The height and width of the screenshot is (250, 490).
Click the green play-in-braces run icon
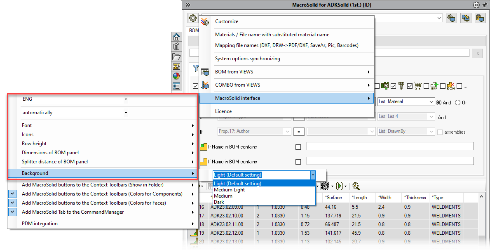click(x=340, y=186)
